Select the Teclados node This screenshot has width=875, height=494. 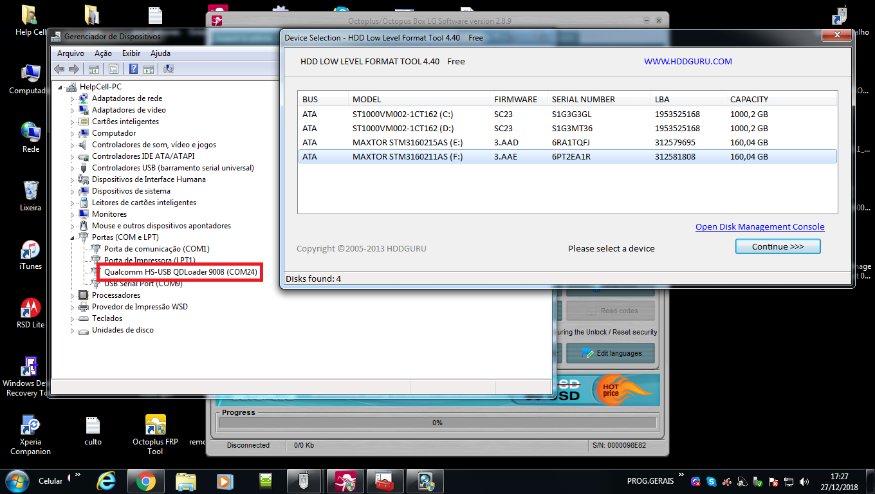pyautogui.click(x=107, y=318)
